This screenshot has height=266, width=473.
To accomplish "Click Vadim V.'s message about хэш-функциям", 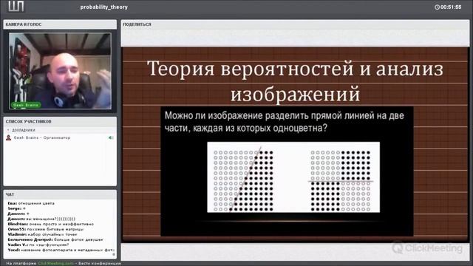I will (38, 245).
